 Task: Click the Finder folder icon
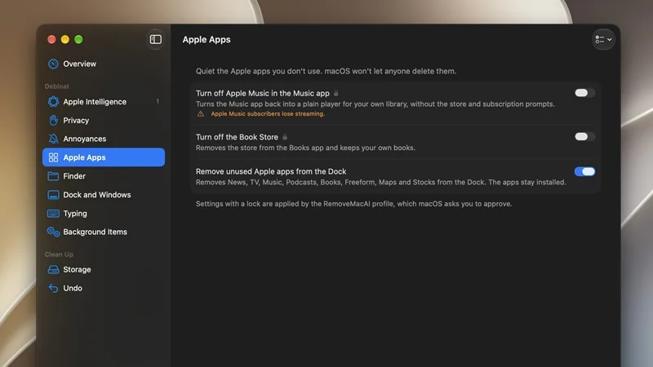tap(53, 176)
